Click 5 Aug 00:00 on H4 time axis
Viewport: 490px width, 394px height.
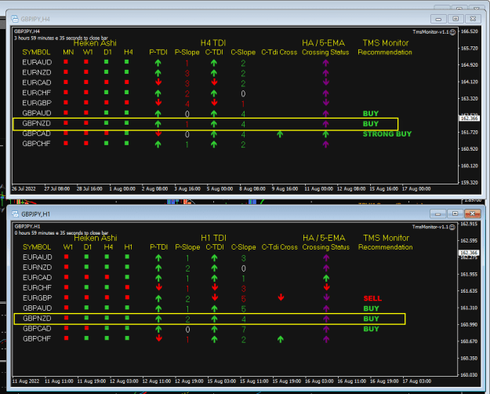(220, 188)
